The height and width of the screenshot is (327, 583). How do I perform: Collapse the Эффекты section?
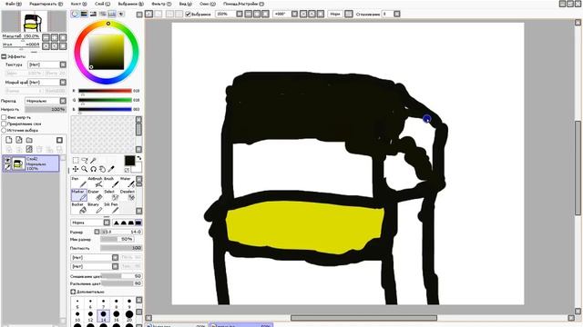(x=4, y=56)
